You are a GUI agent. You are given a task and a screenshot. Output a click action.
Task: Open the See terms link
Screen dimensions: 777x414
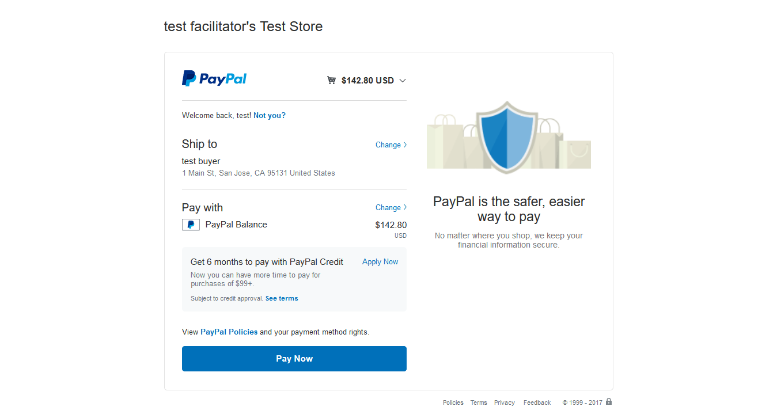[x=282, y=298]
